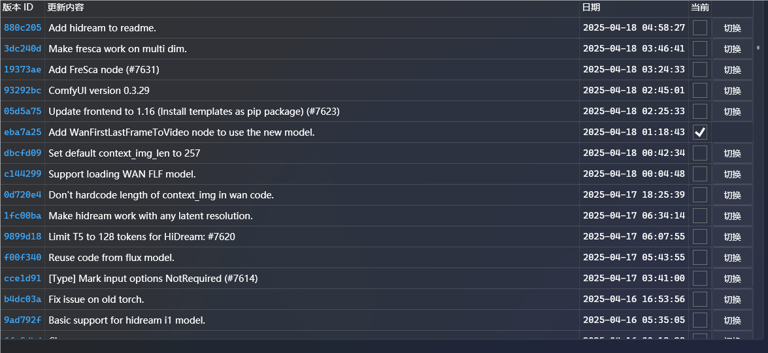Click the 版本 ID column header

pyautogui.click(x=18, y=7)
